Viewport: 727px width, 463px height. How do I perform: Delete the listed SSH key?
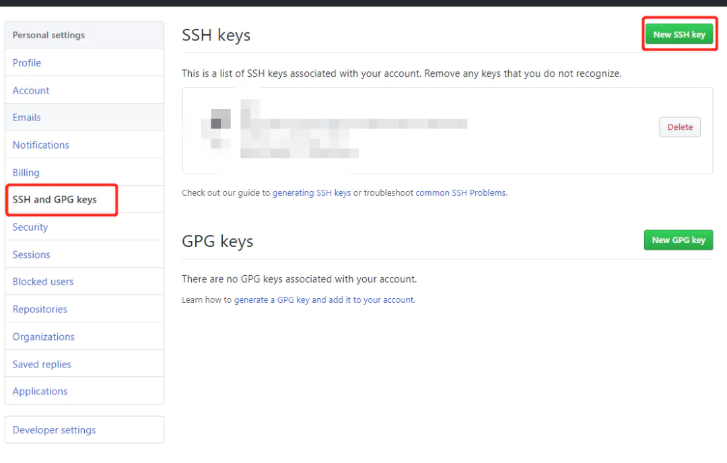[x=680, y=127]
